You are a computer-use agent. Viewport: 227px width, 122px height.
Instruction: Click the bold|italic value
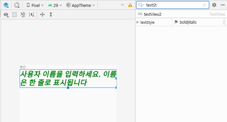188,22
